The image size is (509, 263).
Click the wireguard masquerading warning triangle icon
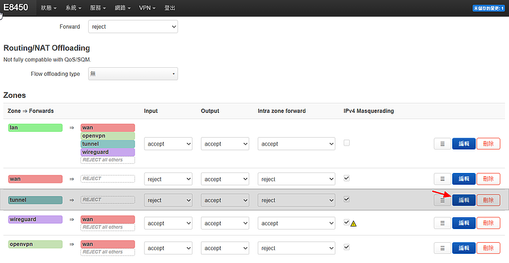pyautogui.click(x=354, y=223)
